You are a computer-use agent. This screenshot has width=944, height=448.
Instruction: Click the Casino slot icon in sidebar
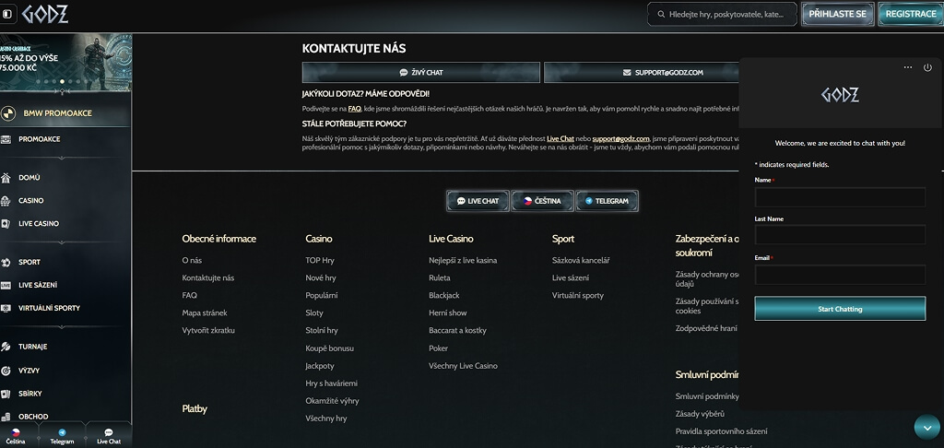pyautogui.click(x=6, y=201)
